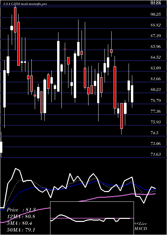This screenshot has width=167, height=235.
Task: Select the 87.39 price axis label
Action: click(x=156, y=36)
